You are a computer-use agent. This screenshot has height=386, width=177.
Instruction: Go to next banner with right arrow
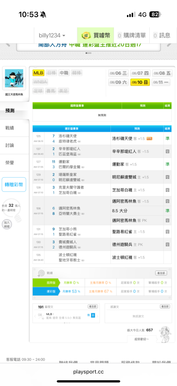click(x=169, y=45)
